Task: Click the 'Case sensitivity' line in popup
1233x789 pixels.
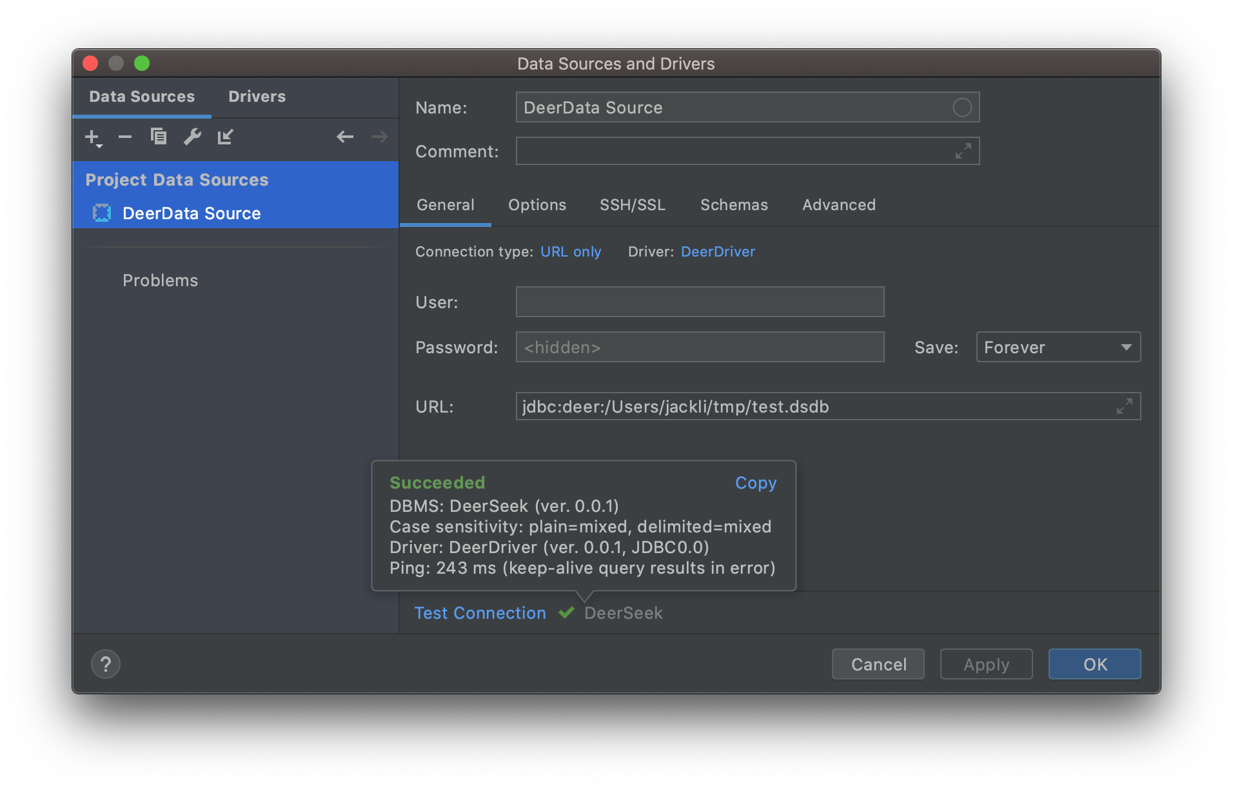Action: click(580, 527)
